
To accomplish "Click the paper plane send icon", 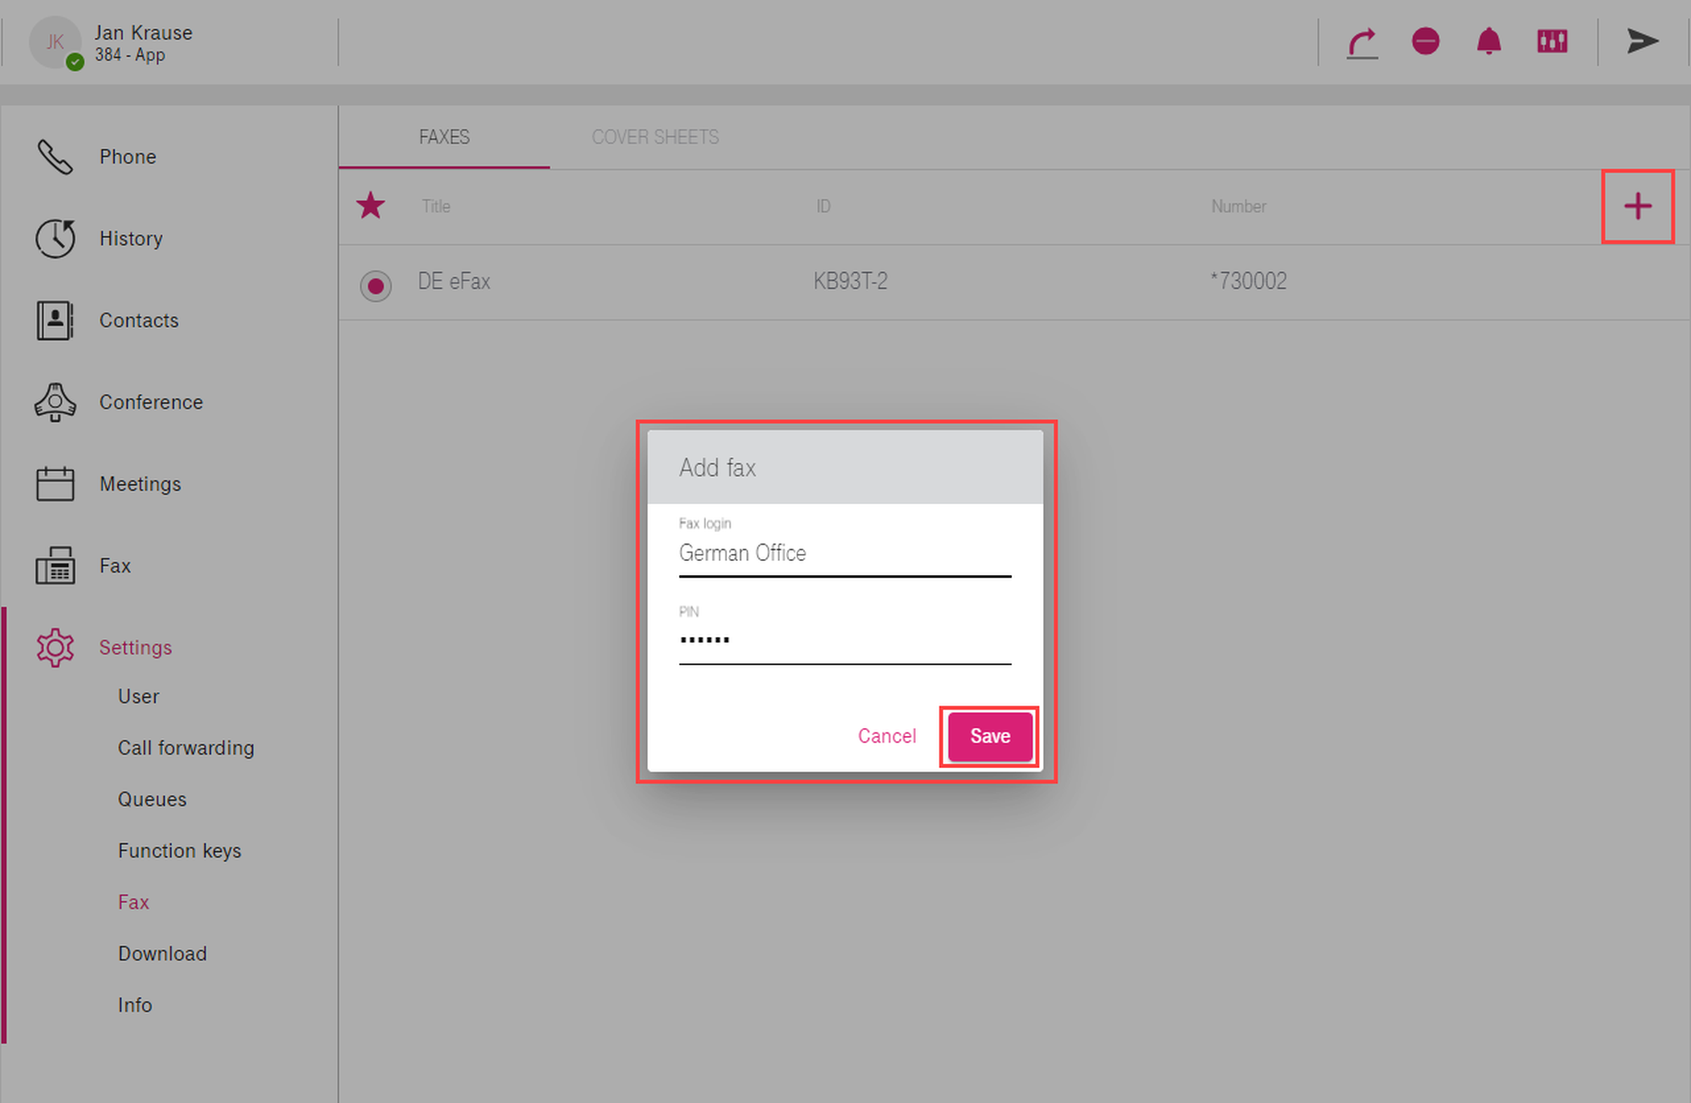I will (x=1642, y=41).
